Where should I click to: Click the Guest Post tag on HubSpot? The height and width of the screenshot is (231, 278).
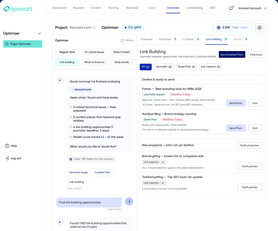(150, 119)
